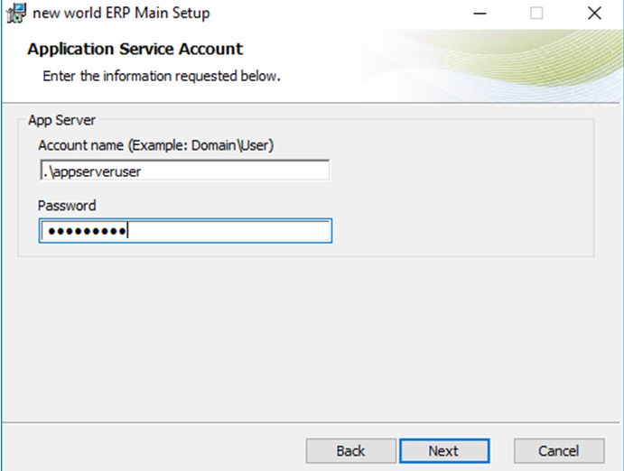Click the setup installer icon in title bar
The width and height of the screenshot is (624, 471).
pos(17,14)
